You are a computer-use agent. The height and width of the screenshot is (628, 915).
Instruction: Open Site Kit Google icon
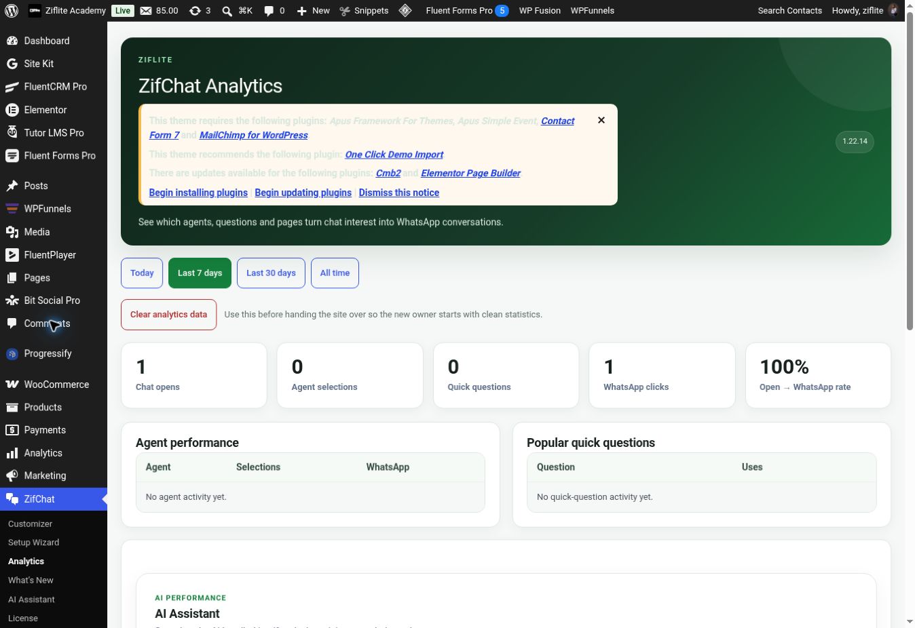pos(12,64)
